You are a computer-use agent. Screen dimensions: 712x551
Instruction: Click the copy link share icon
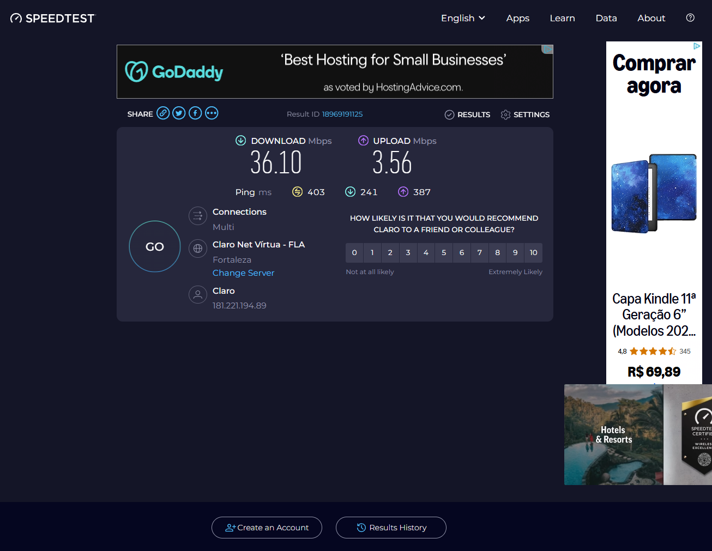tap(163, 113)
